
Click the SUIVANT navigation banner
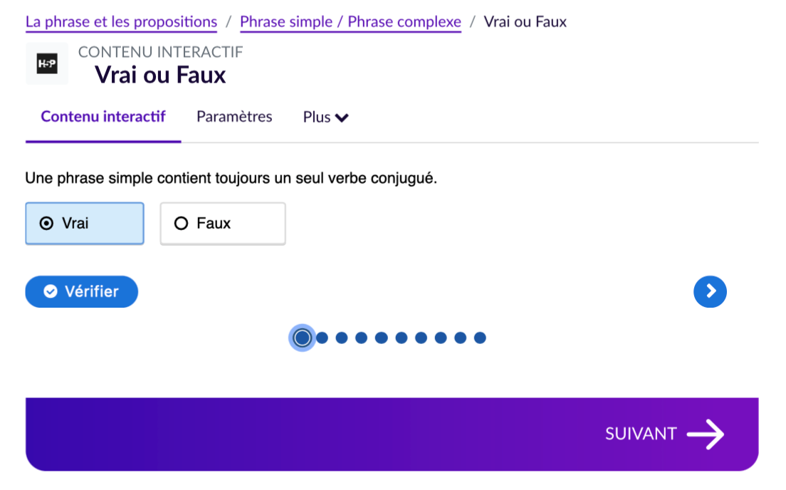coord(392,434)
